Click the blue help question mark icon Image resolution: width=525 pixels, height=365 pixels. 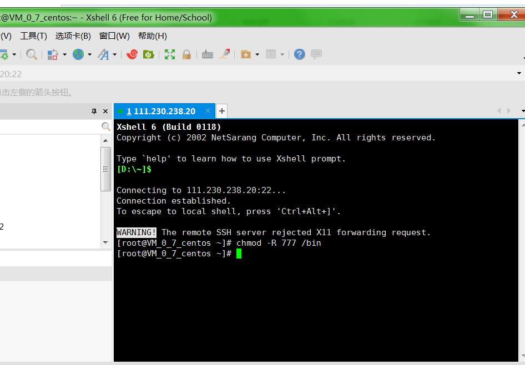(x=300, y=54)
